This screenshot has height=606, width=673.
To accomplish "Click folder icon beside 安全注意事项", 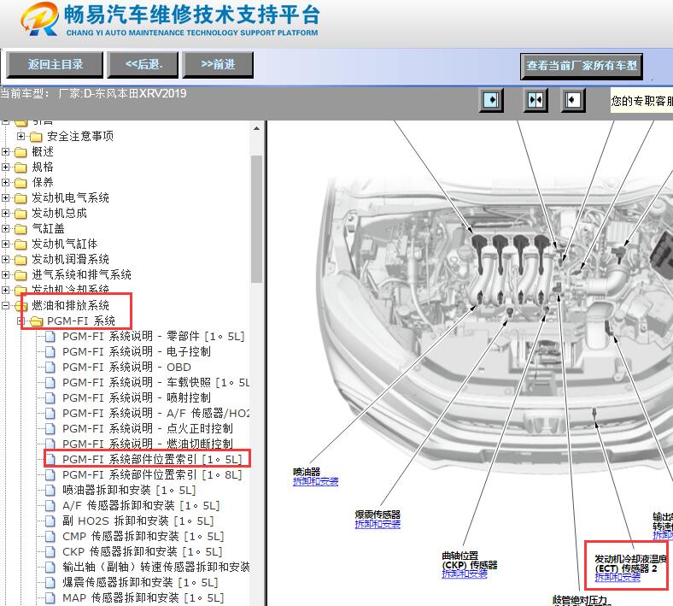I will tap(36, 137).
